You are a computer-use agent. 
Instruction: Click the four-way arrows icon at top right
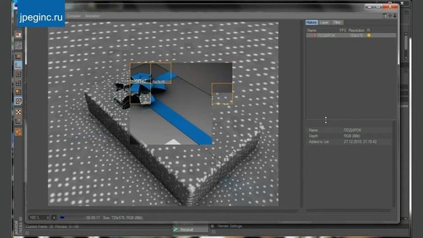point(390,16)
